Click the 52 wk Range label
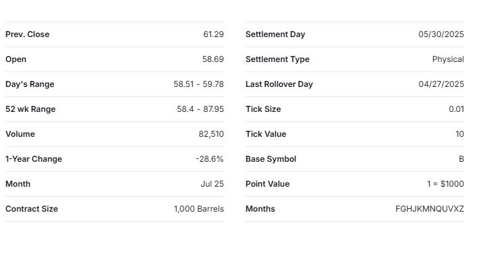 (30, 109)
